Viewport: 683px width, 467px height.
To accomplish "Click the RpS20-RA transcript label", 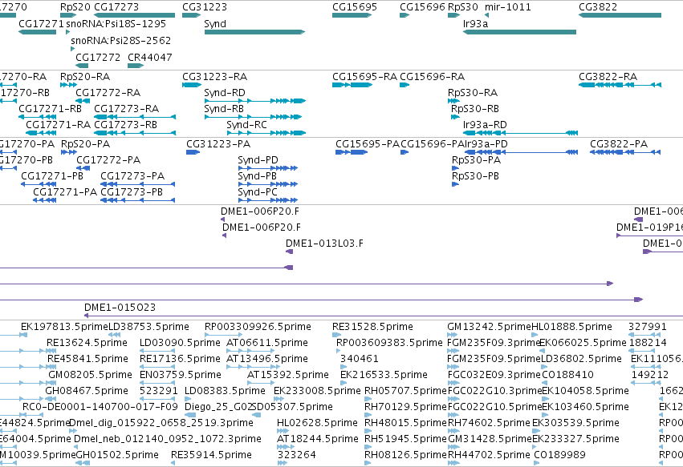I will pyautogui.click(x=85, y=77).
